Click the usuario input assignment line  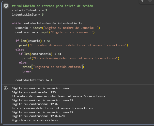tap(57, 28)
